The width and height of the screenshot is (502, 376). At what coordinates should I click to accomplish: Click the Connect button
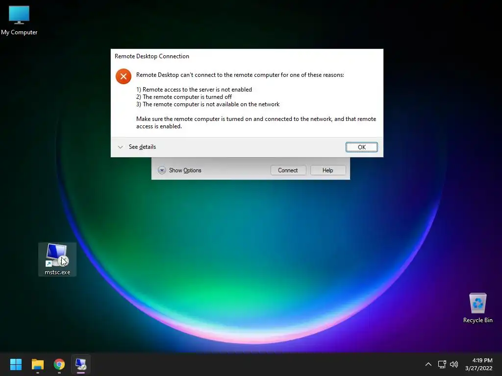(288, 170)
